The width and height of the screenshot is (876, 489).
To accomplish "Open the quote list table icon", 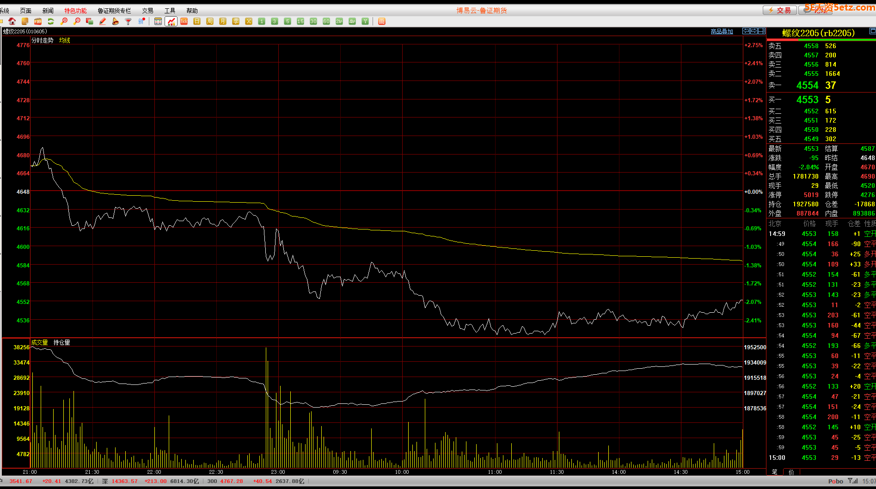I will coord(158,21).
